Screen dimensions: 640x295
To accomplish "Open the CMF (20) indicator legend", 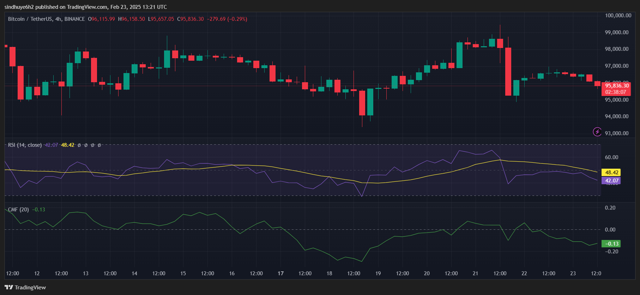I will (18, 210).
